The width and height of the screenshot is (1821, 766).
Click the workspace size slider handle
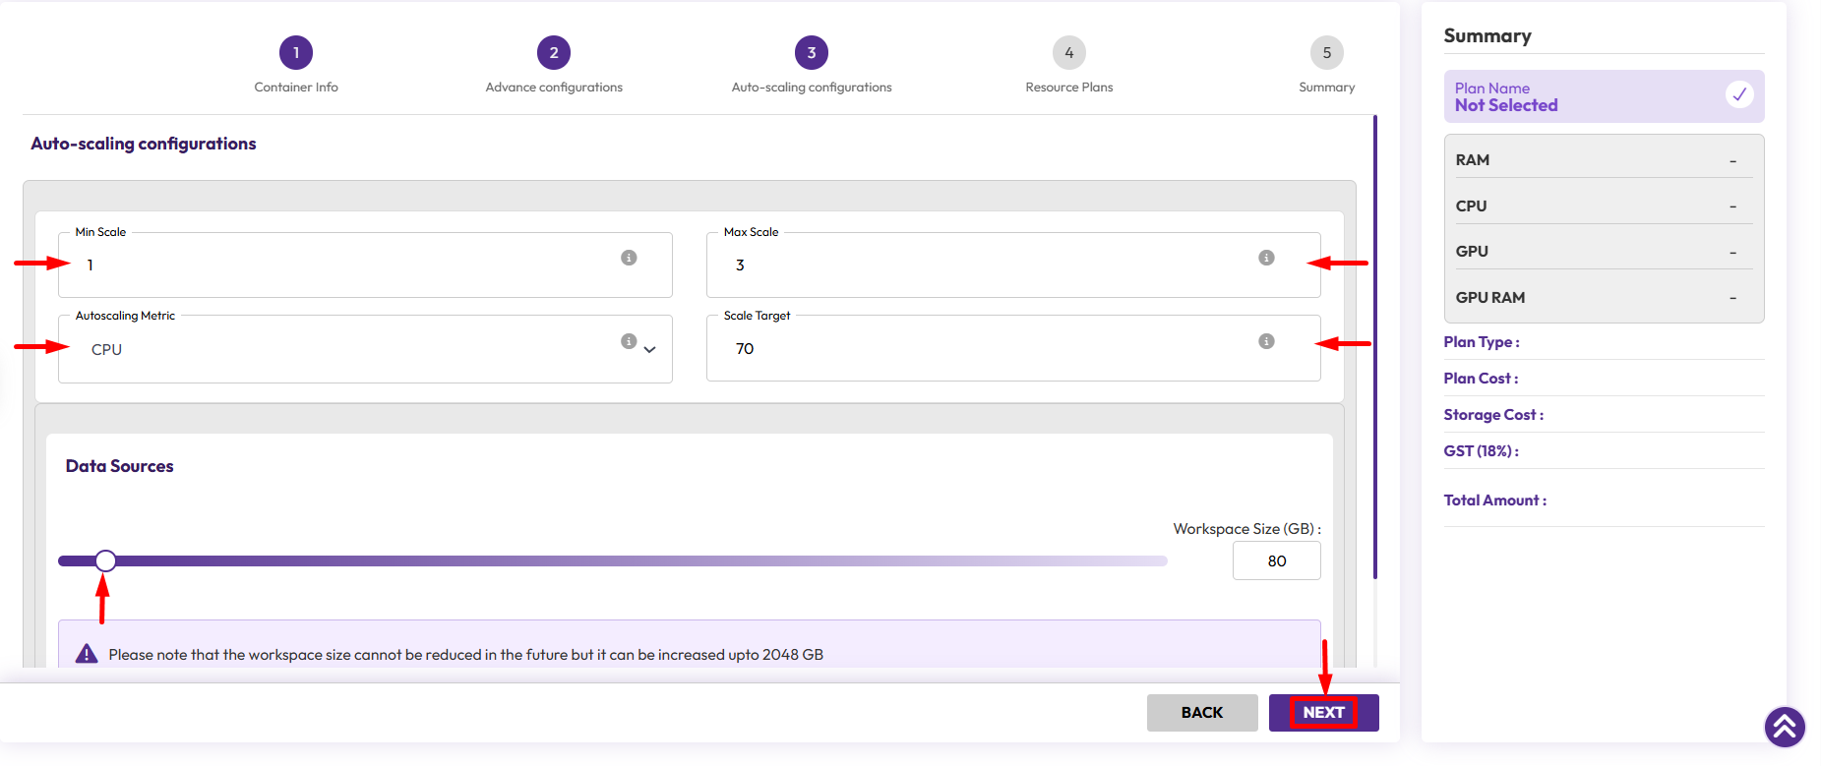(x=106, y=560)
